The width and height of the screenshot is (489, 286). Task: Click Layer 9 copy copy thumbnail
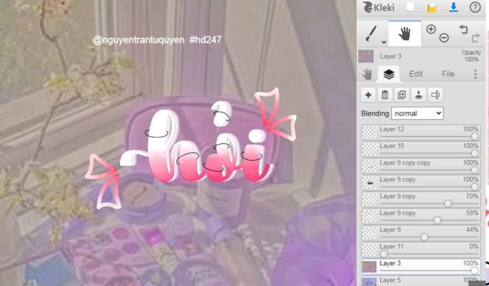[369, 166]
